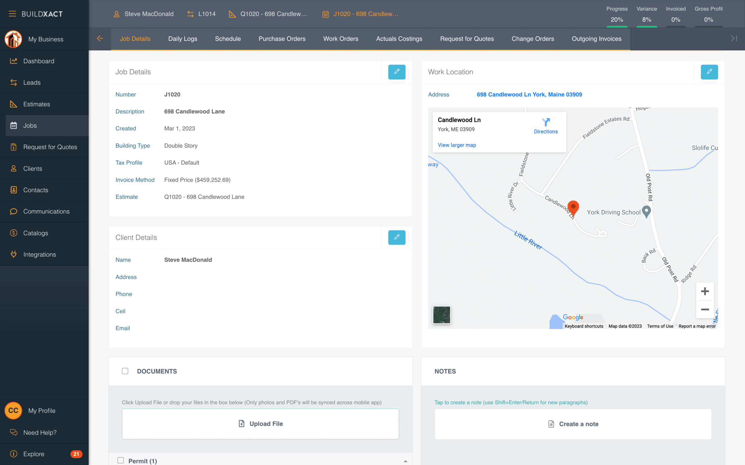The height and width of the screenshot is (465, 745).
Task: Check the Documents select-all checkbox
Action: click(x=125, y=371)
